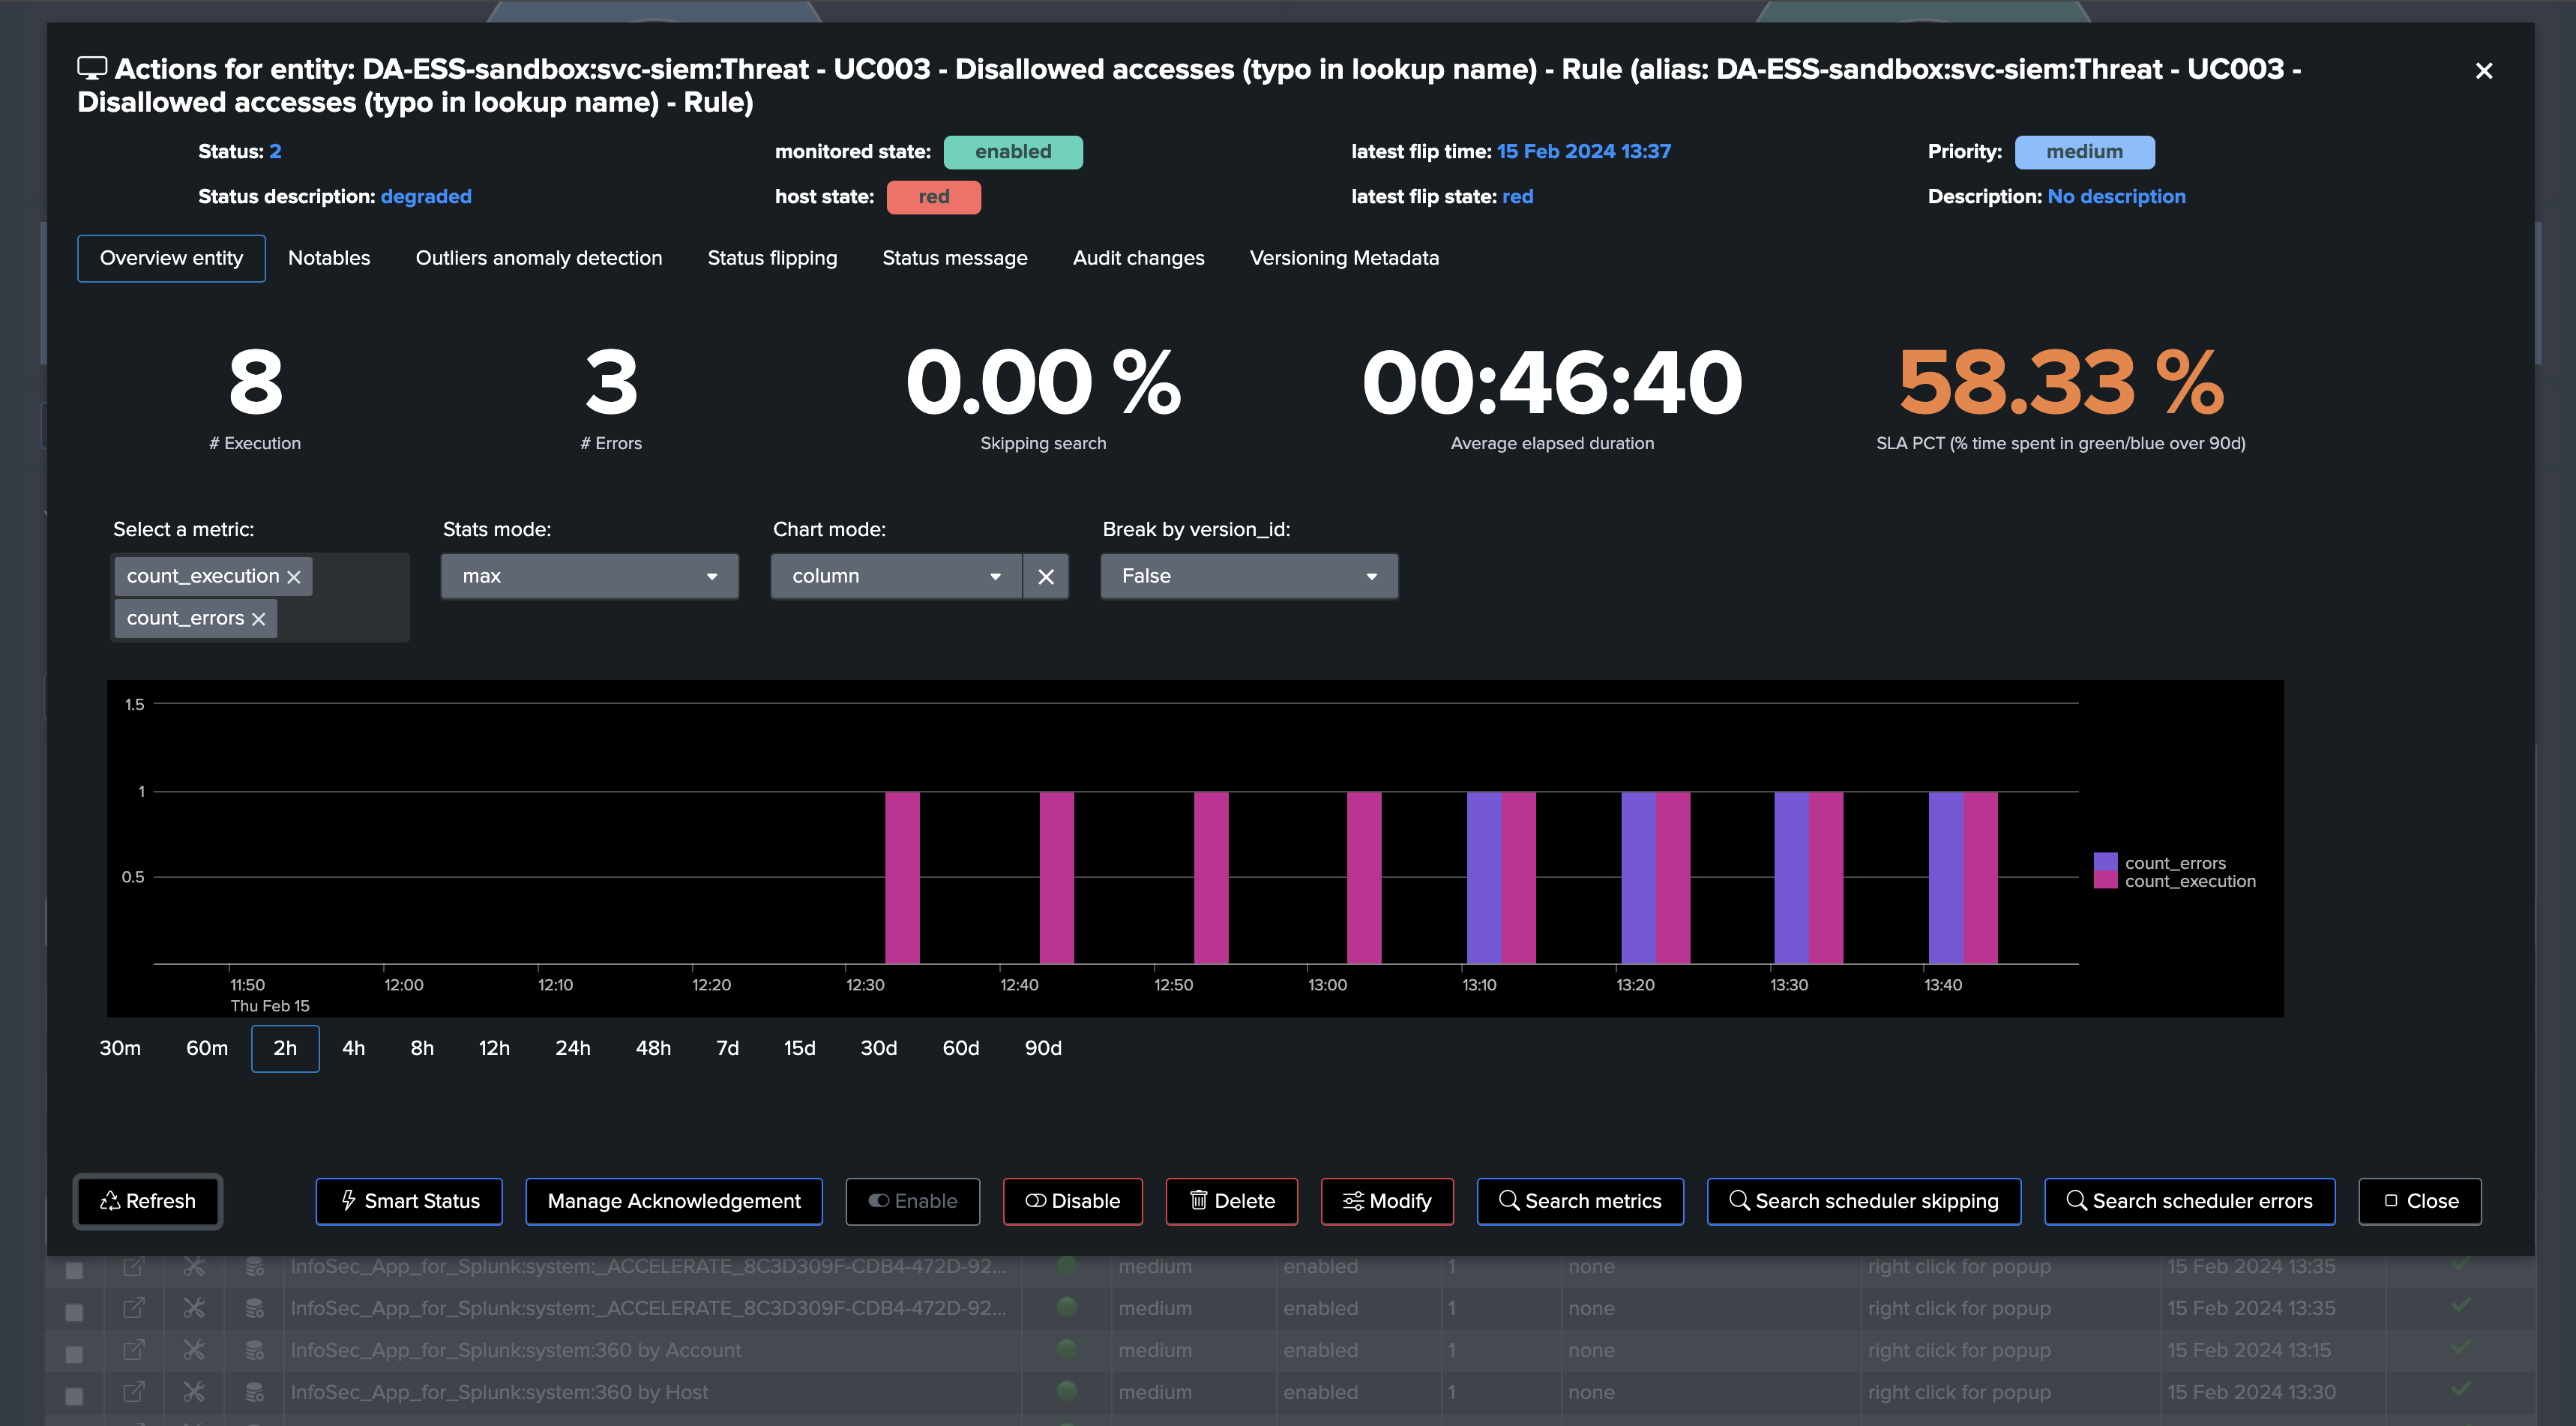The width and height of the screenshot is (2576, 1426).
Task: Click the red host state badge
Action: point(933,197)
